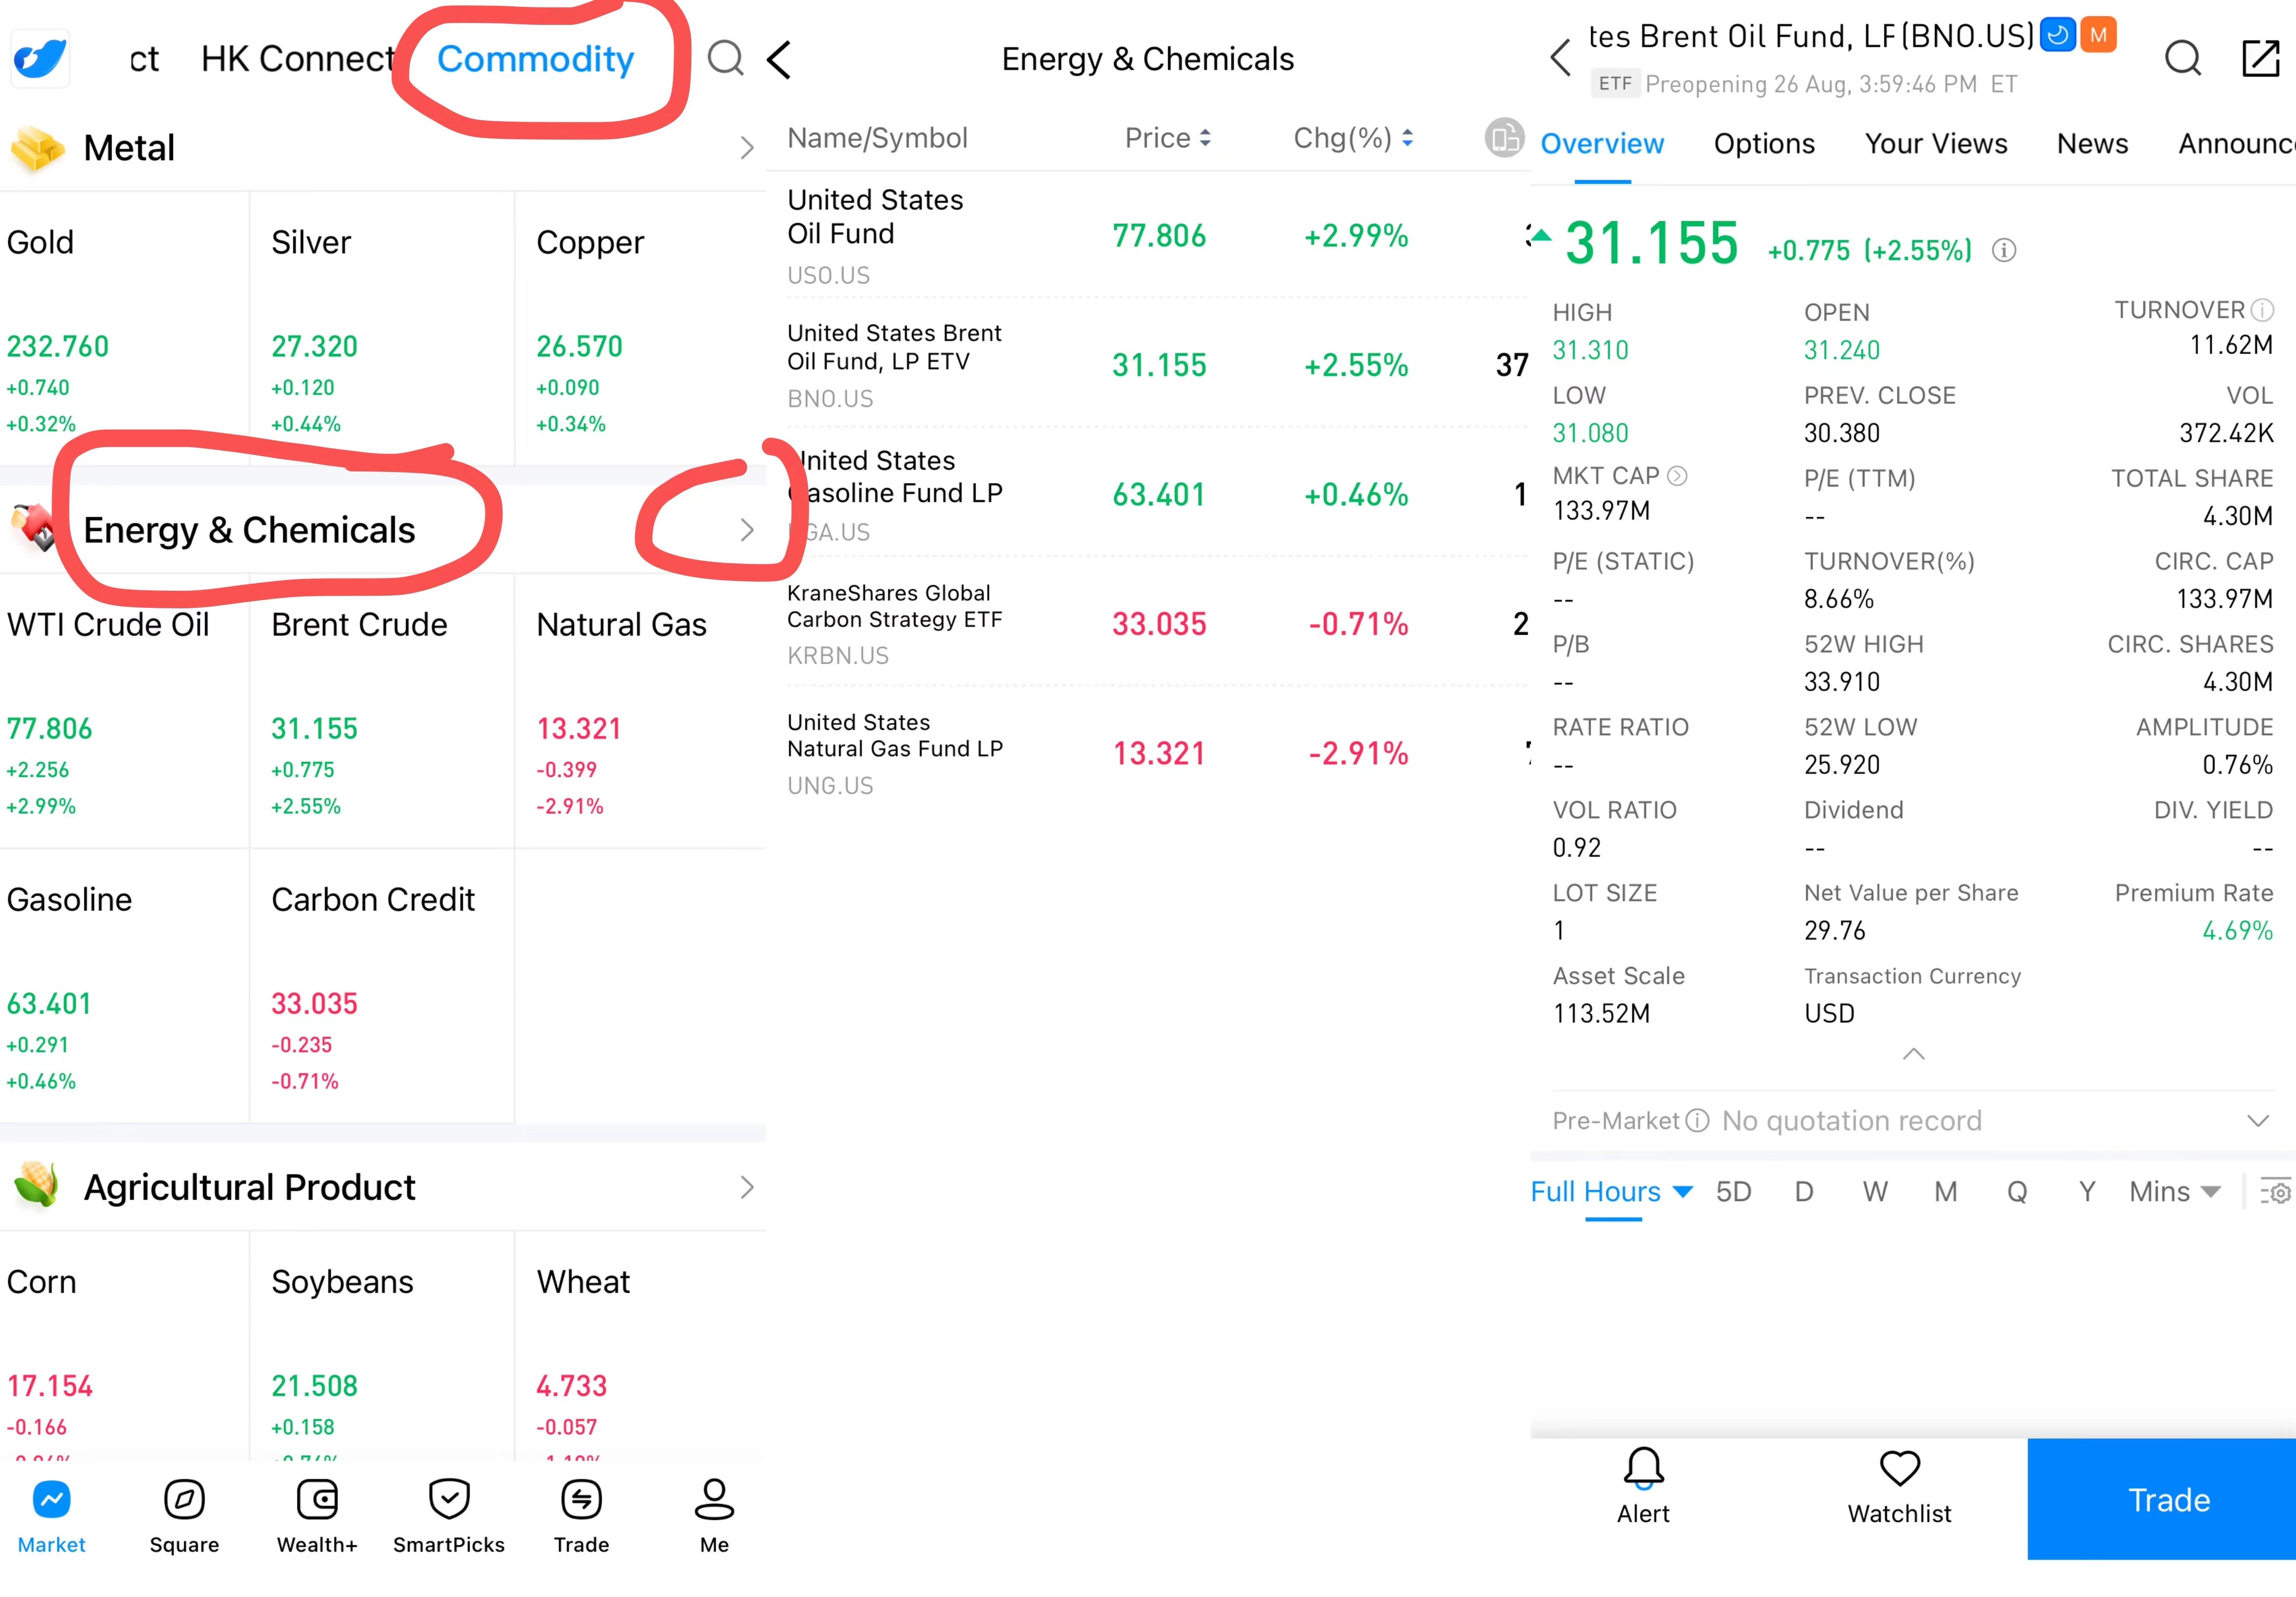Image resolution: width=2296 pixels, height=1597 pixels.
Task: Open SmartPicks shield icon
Action: point(449,1500)
